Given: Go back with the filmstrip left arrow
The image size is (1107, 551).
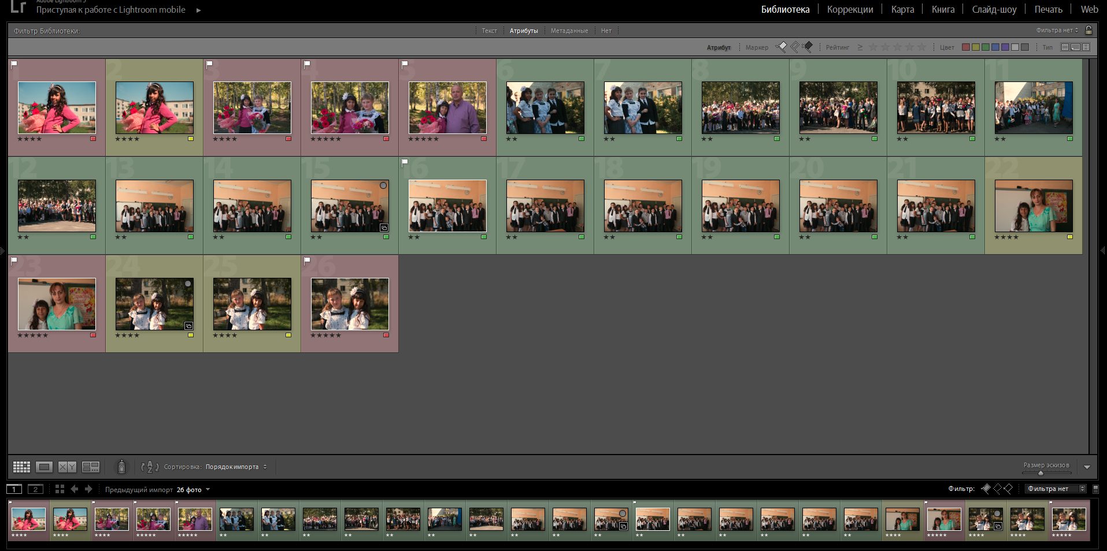Looking at the screenshot, I should [x=75, y=489].
